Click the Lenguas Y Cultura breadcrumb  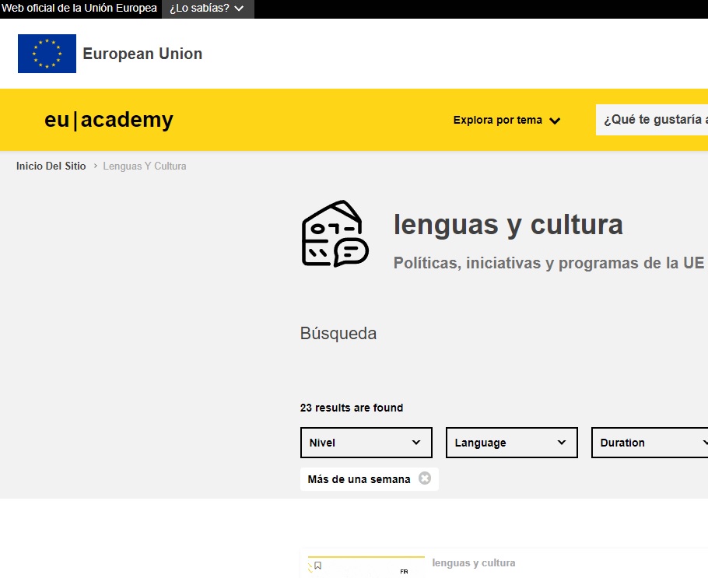coord(145,166)
